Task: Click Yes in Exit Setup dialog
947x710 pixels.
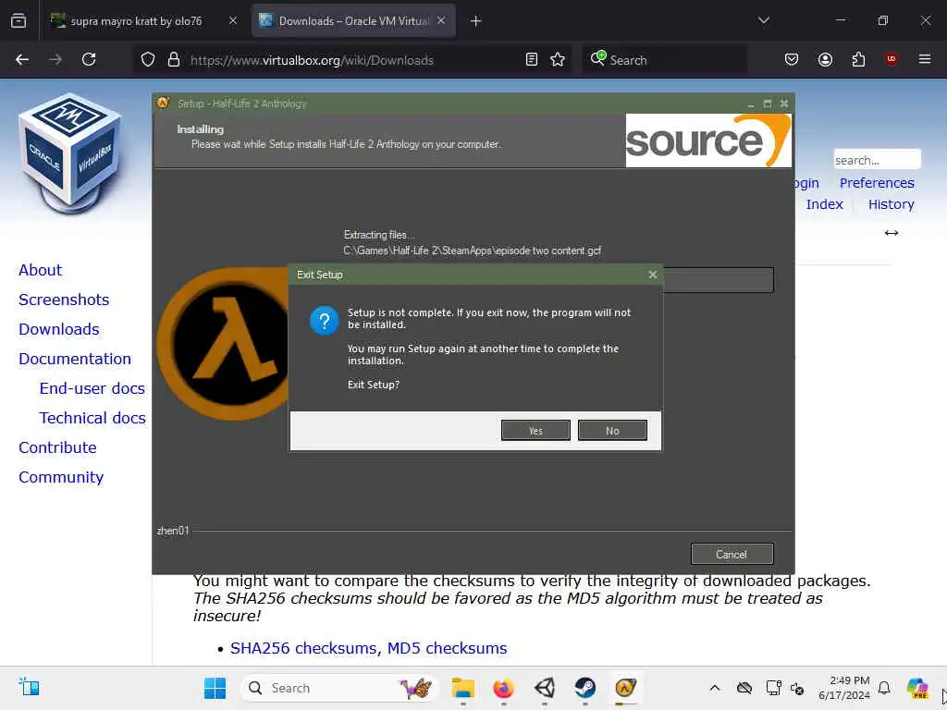Action: 535,431
